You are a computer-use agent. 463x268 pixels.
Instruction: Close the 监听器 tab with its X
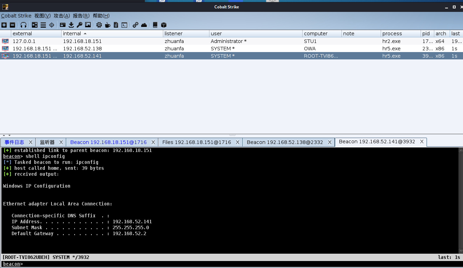[61, 142]
